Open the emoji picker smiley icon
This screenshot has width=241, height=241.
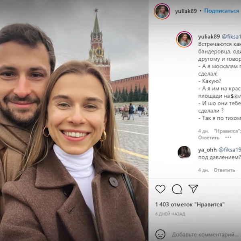160,234
